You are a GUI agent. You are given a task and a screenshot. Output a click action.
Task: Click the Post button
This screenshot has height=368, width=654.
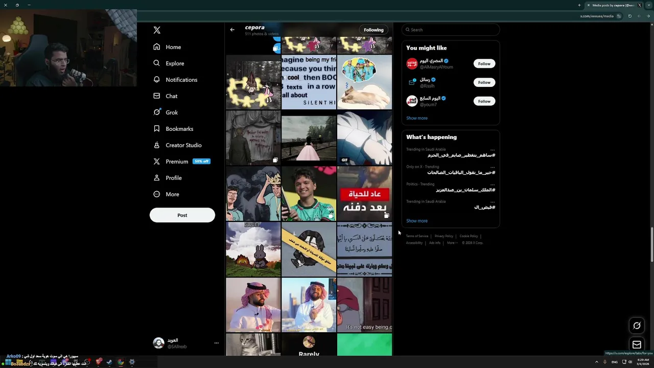point(182,215)
